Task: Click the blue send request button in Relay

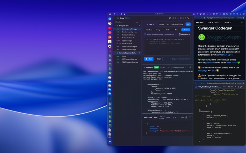Action: coord(187,24)
